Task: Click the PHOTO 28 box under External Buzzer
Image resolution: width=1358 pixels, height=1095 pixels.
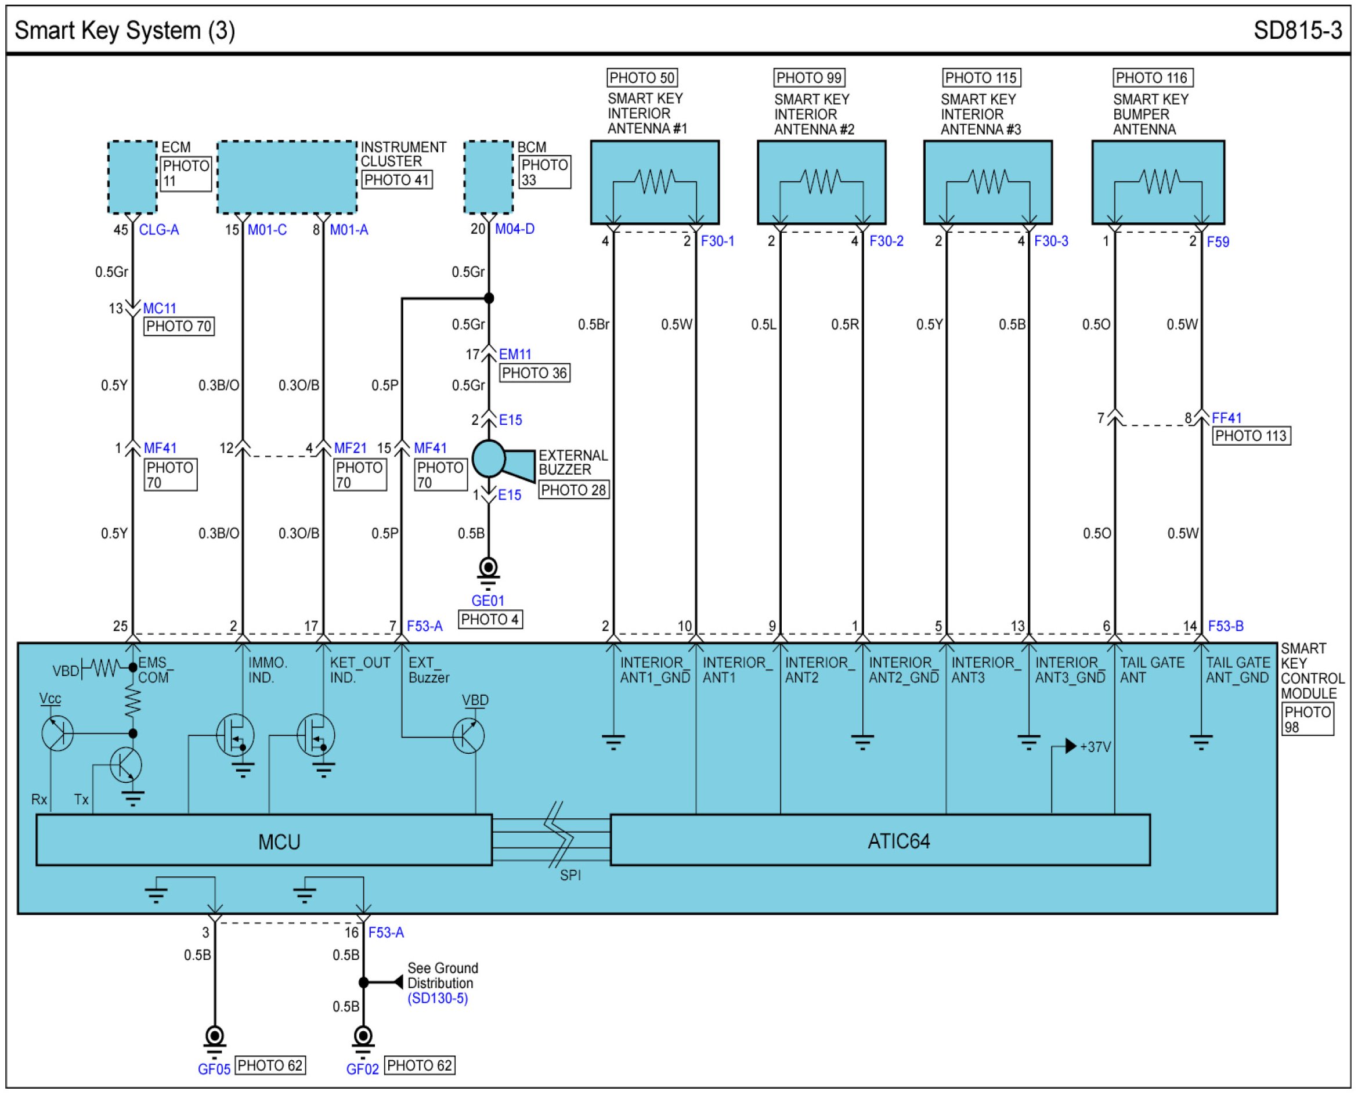Action: [x=573, y=490]
